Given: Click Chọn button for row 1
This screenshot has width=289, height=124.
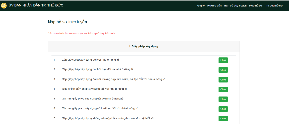Looking at the screenshot, I should [x=223, y=60].
